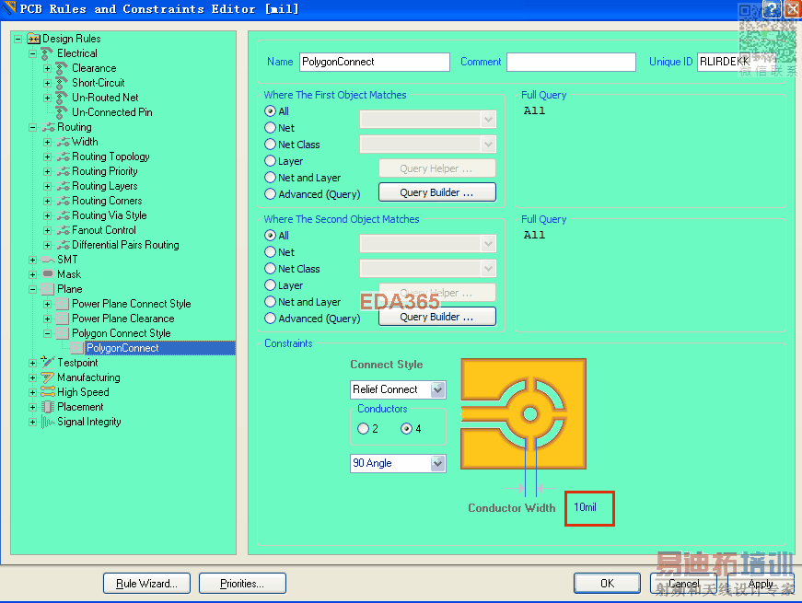Select Net and Layer radio for second object

[270, 302]
